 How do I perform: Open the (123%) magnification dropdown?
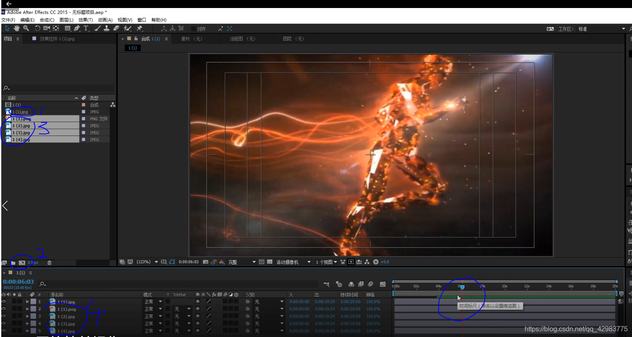[x=147, y=262]
